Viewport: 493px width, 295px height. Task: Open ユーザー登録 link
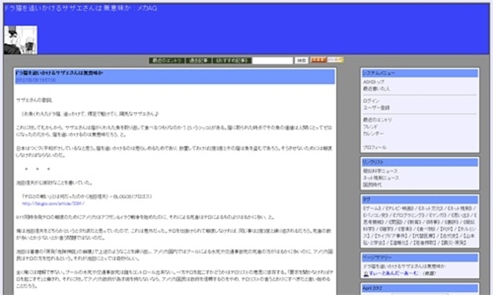click(377, 108)
